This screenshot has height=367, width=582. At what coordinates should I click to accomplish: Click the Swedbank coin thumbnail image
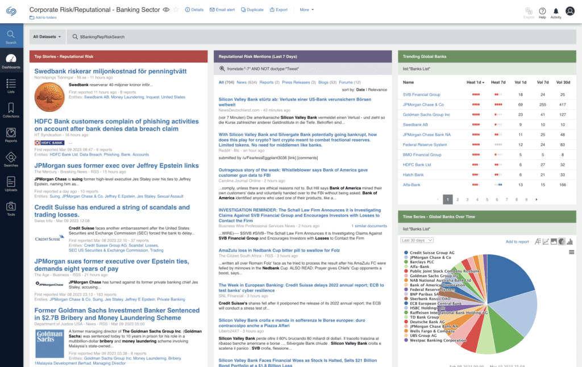49,97
